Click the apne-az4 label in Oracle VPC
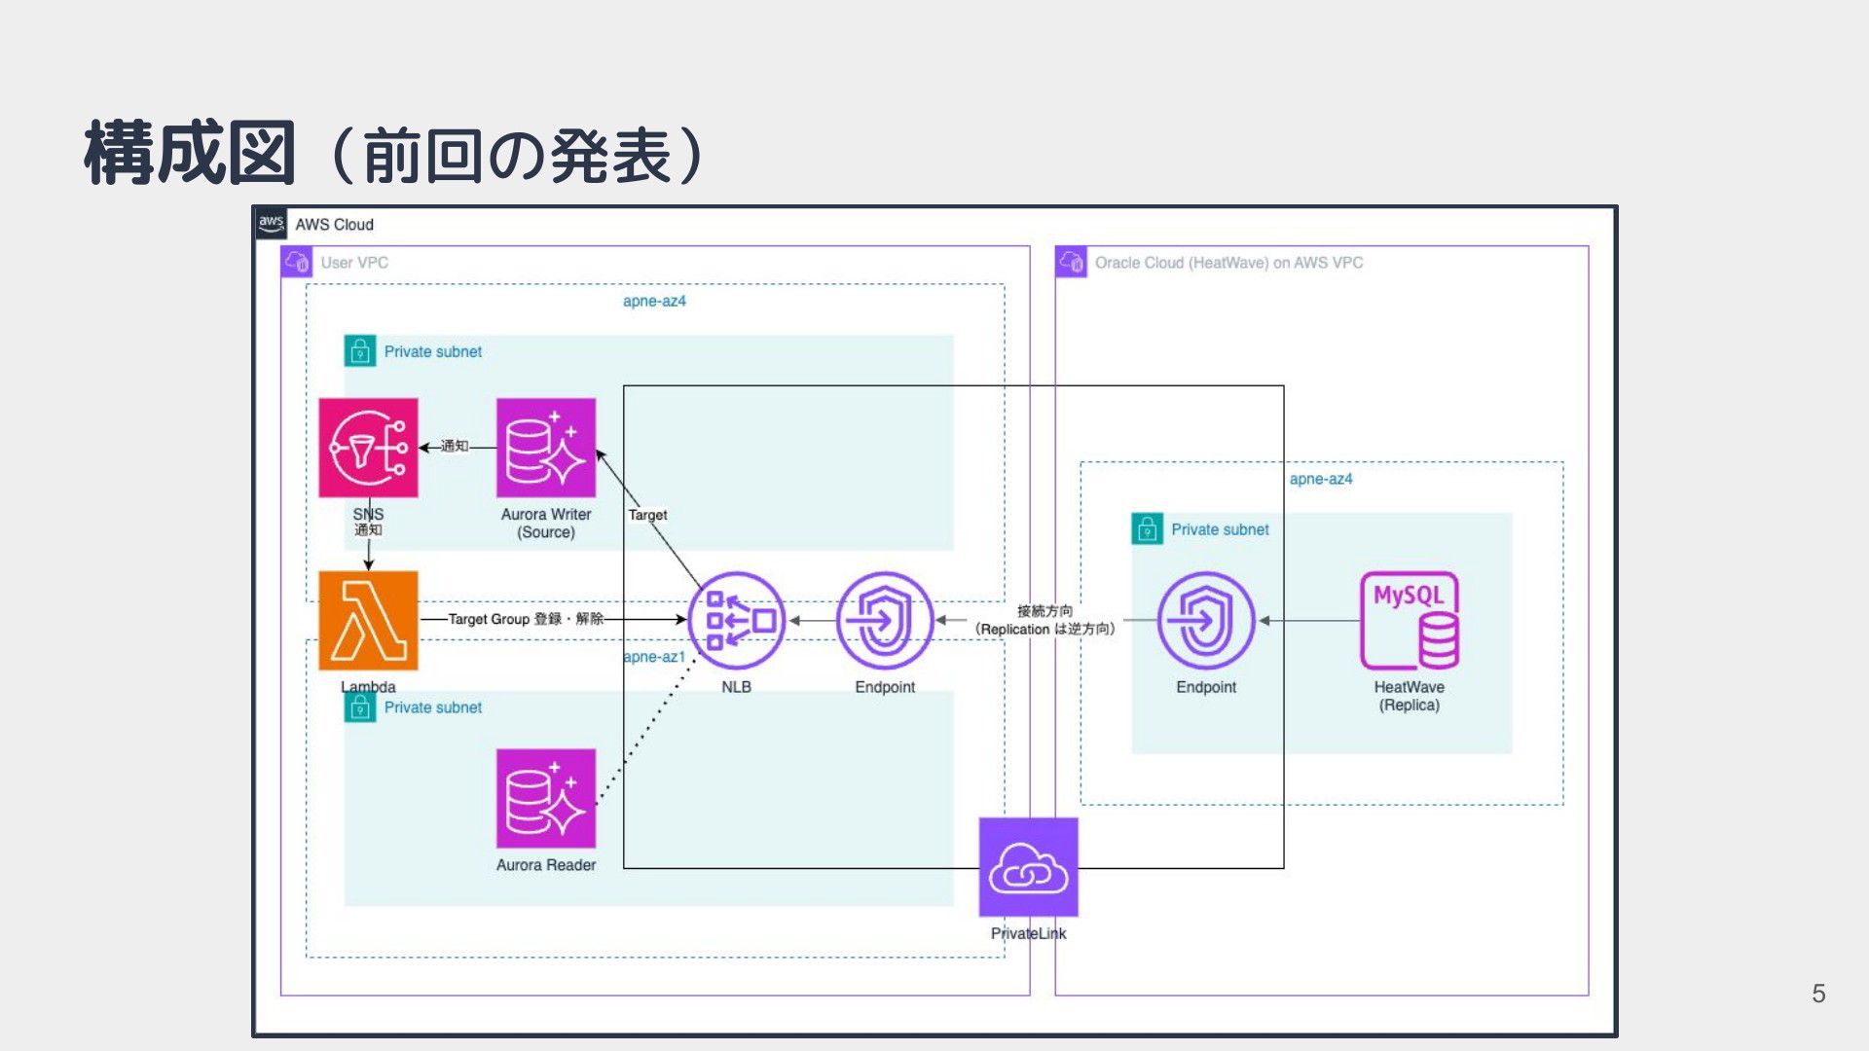Viewport: 1869px width, 1051px height. (1321, 479)
